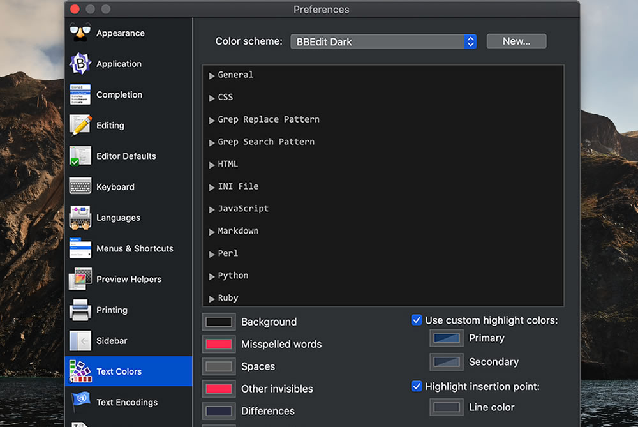Click the Printing sidebar label
The width and height of the screenshot is (638, 427).
[x=112, y=310]
